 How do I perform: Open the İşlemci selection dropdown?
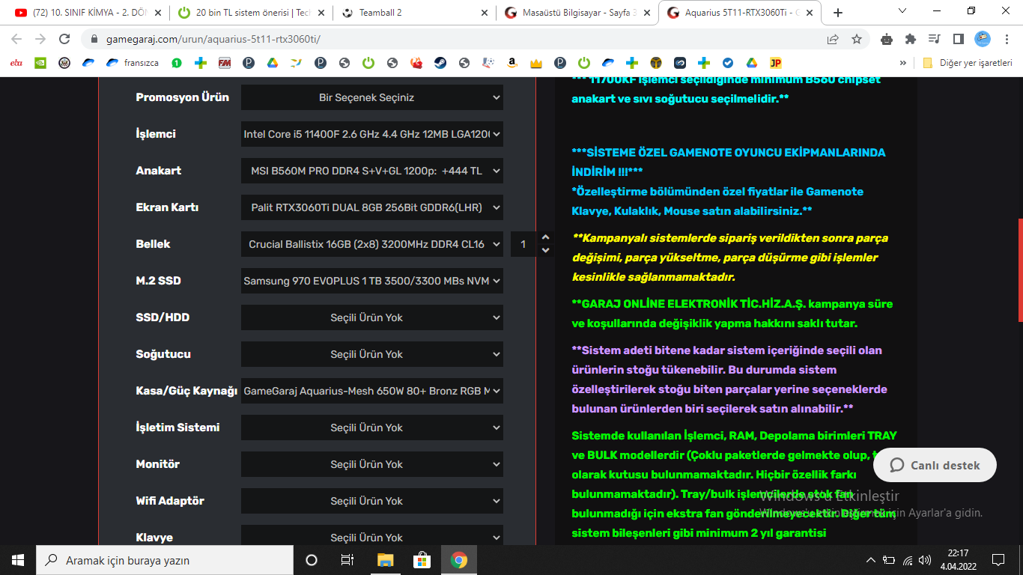(372, 134)
